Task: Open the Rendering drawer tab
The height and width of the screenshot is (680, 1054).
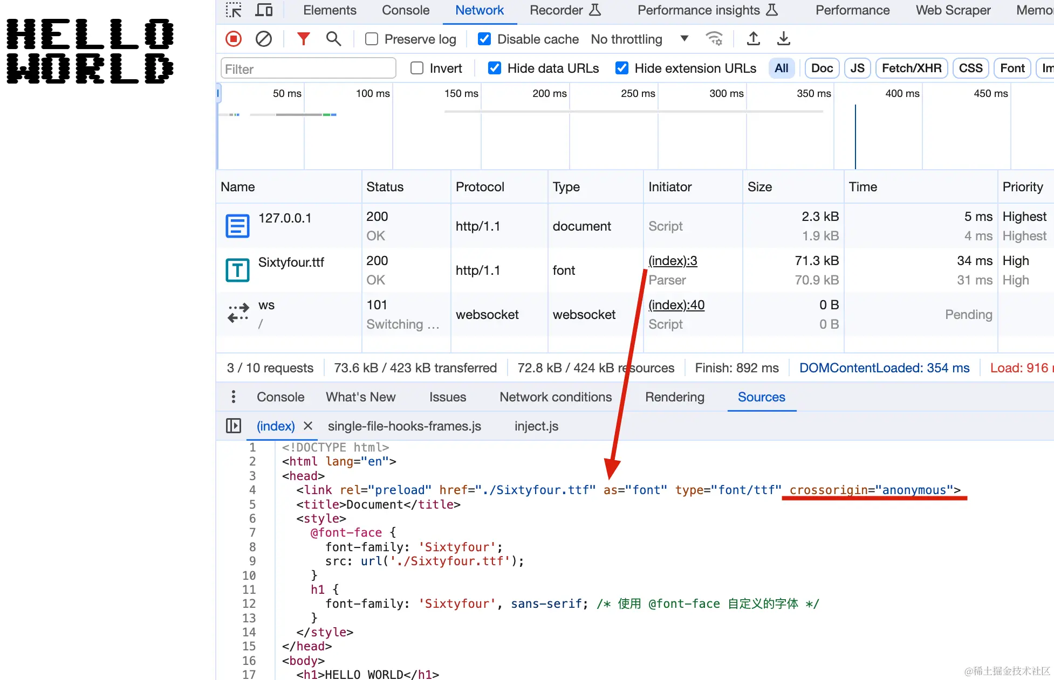Action: 674,397
